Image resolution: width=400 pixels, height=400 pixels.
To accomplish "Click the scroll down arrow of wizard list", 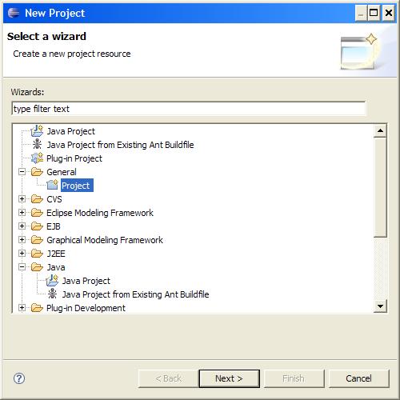I will tap(380, 306).
